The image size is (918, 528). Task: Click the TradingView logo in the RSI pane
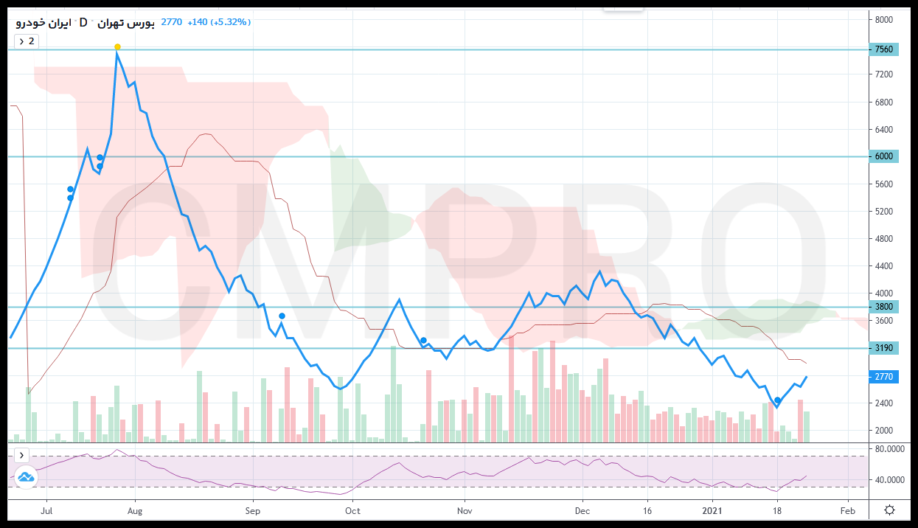click(x=26, y=477)
